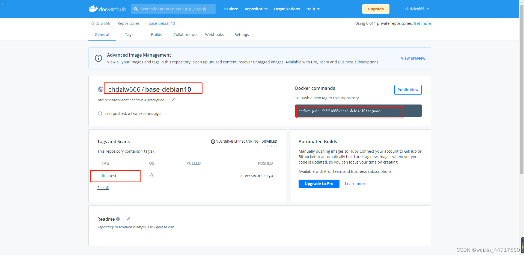This screenshot has width=524, height=255.
Task: Click the Automated Builds heading
Action: coord(318,142)
